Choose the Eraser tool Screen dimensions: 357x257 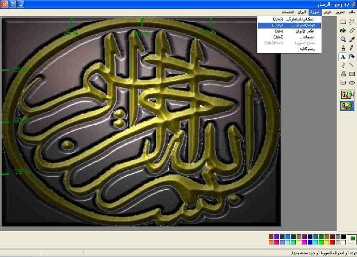(x=352, y=31)
